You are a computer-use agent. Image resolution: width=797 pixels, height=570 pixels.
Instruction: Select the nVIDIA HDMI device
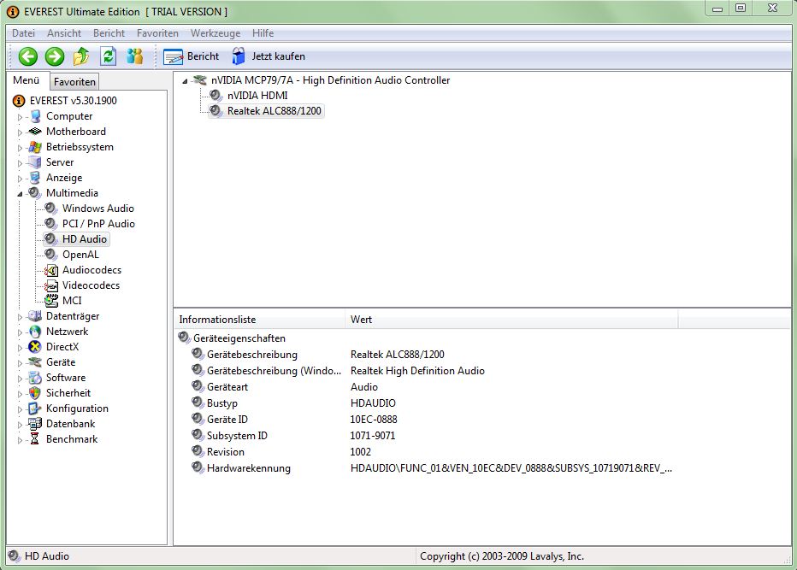click(x=257, y=96)
